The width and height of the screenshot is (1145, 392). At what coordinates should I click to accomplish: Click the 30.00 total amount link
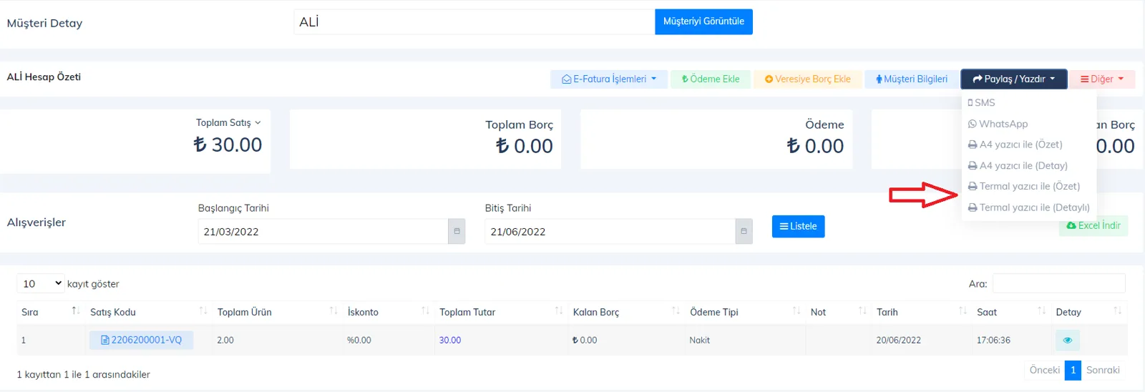[450, 340]
